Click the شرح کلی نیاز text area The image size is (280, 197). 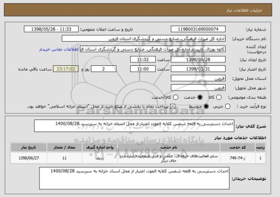coord(134,126)
